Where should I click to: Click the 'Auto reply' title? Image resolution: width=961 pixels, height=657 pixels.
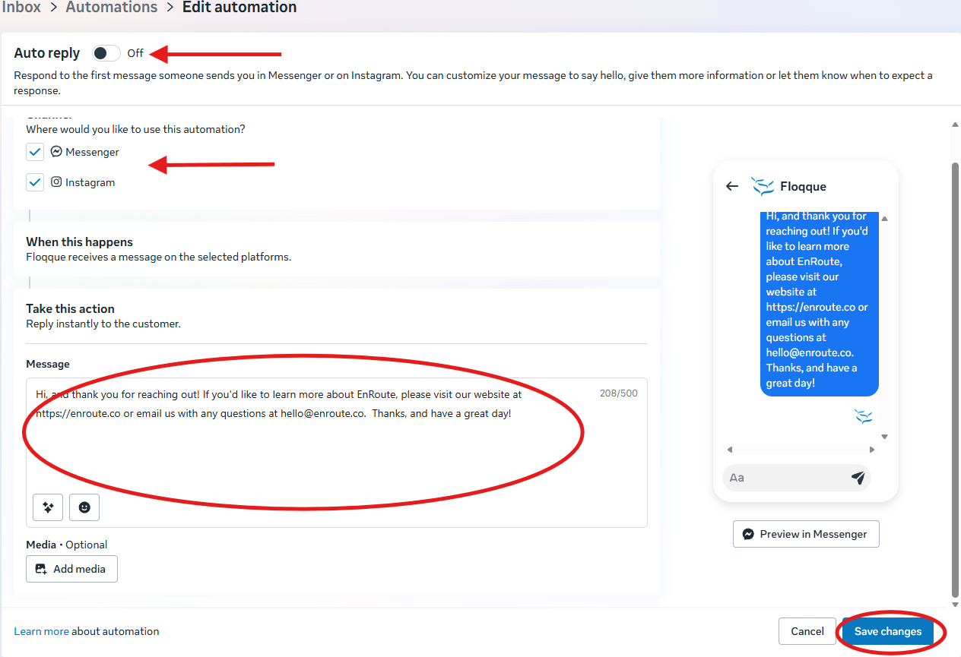47,53
